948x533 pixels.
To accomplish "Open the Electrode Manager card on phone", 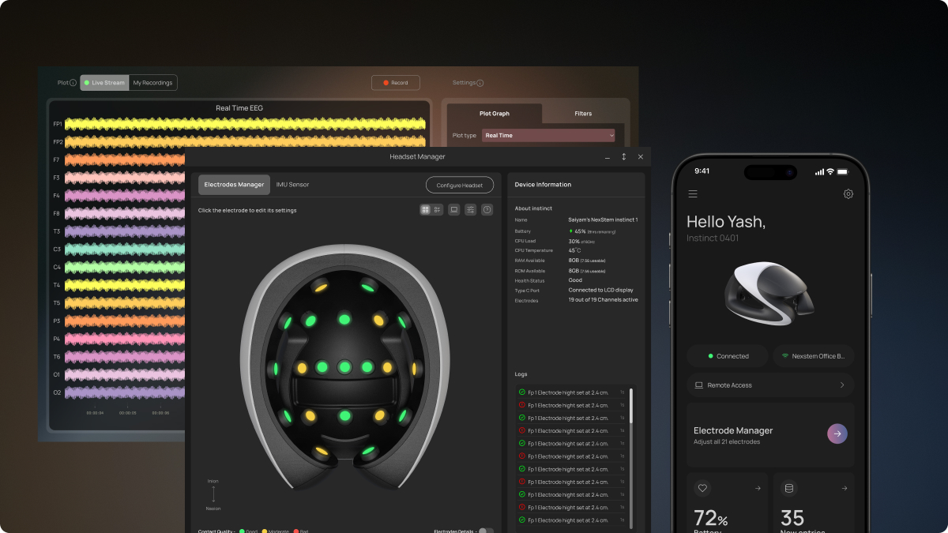I will click(x=770, y=434).
